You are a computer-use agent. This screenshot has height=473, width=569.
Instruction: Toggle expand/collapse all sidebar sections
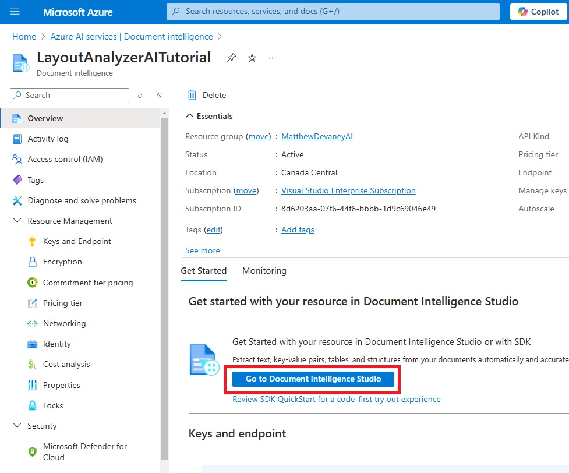point(140,96)
